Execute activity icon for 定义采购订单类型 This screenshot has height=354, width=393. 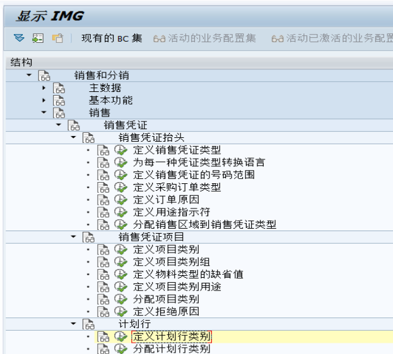(121, 187)
